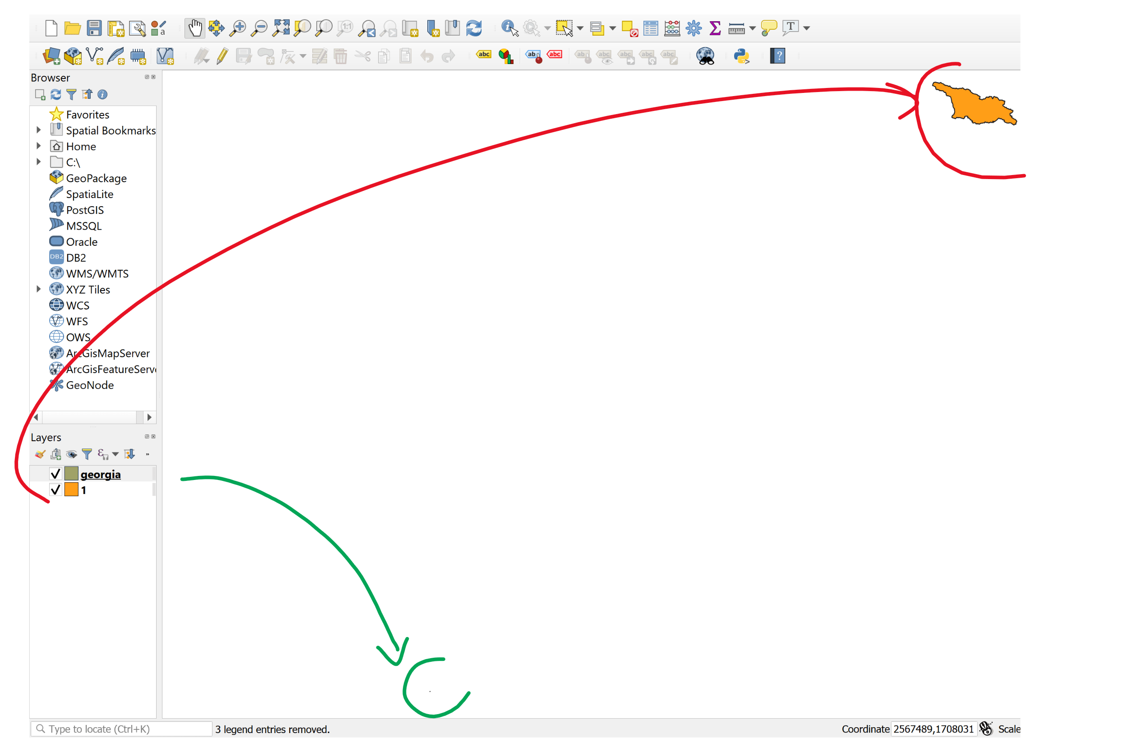Click the orange symbol swatch of layer 1

(71, 489)
